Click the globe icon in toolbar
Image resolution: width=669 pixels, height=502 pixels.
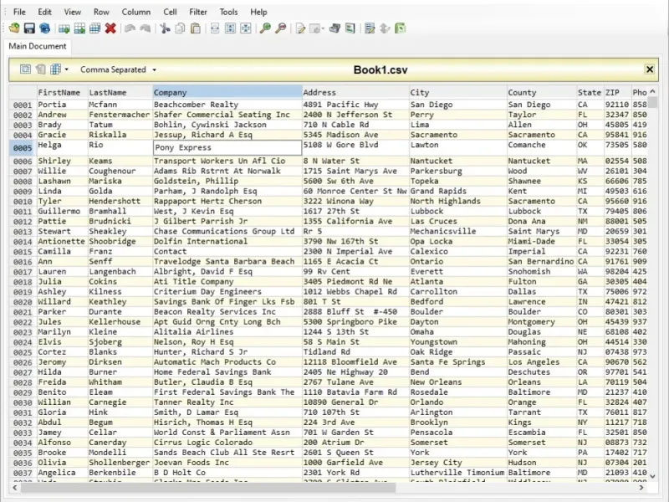point(44,28)
